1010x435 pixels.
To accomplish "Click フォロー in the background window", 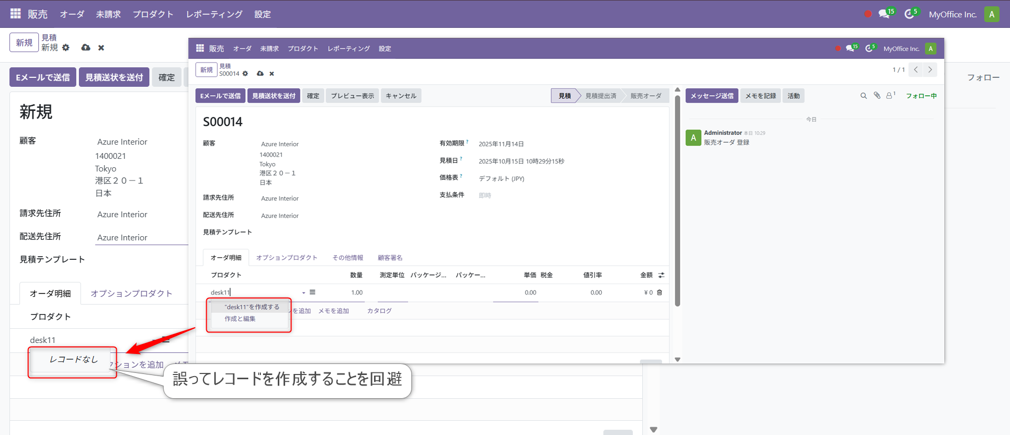I will [983, 77].
